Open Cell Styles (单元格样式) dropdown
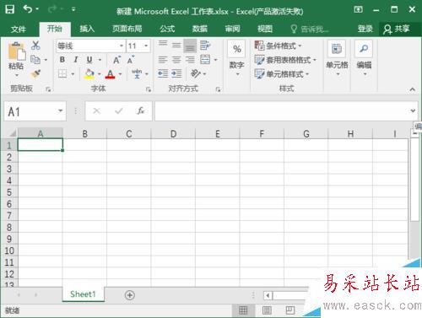Viewport: 422px width, 318px height. click(282, 74)
